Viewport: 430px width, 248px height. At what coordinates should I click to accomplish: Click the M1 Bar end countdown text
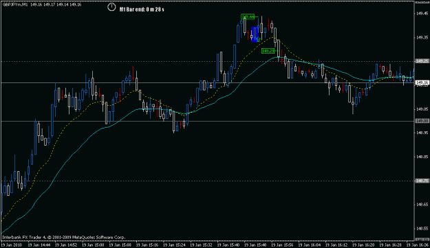click(142, 10)
